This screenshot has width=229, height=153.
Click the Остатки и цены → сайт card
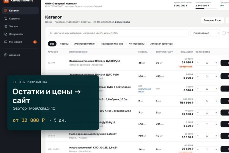click(53, 103)
